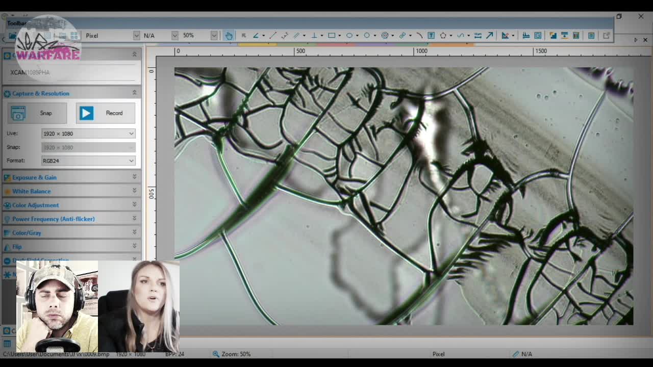Start video with the Record button
Viewport: 653px width, 367px height.
pos(106,113)
